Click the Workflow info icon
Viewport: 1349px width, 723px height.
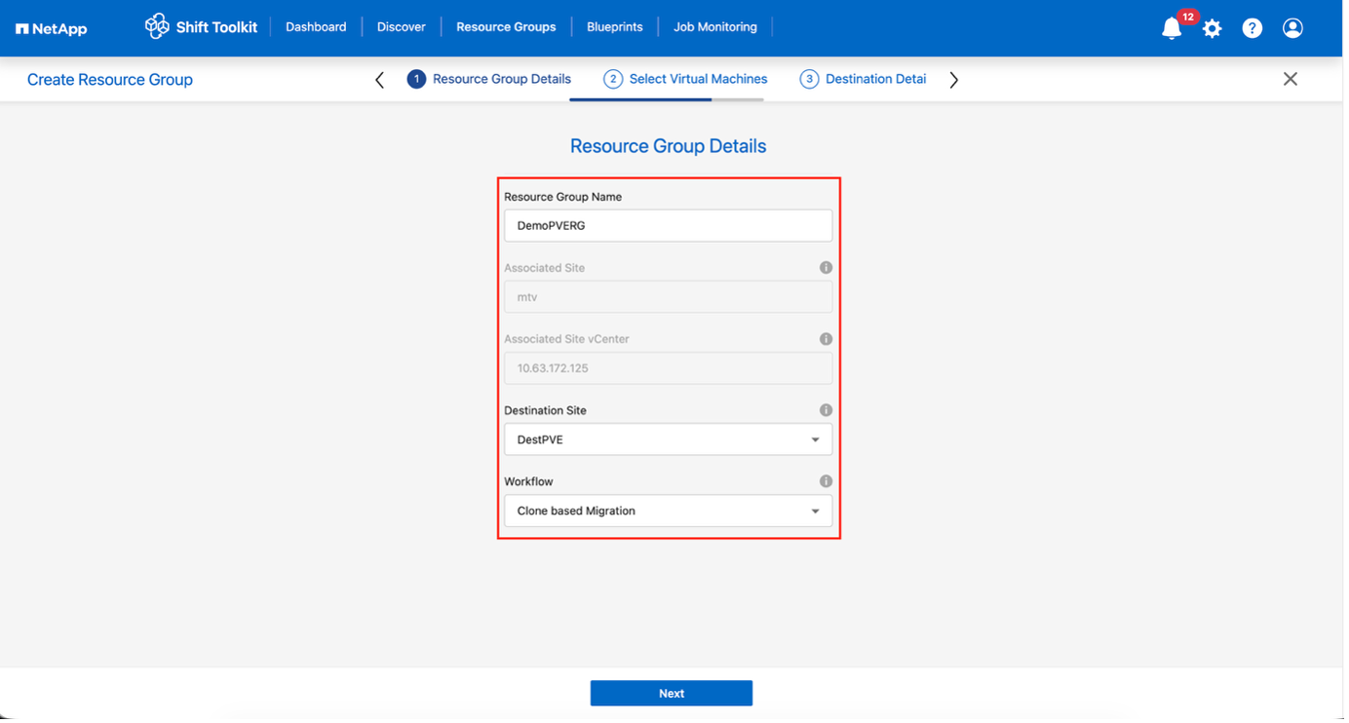pyautogui.click(x=826, y=480)
